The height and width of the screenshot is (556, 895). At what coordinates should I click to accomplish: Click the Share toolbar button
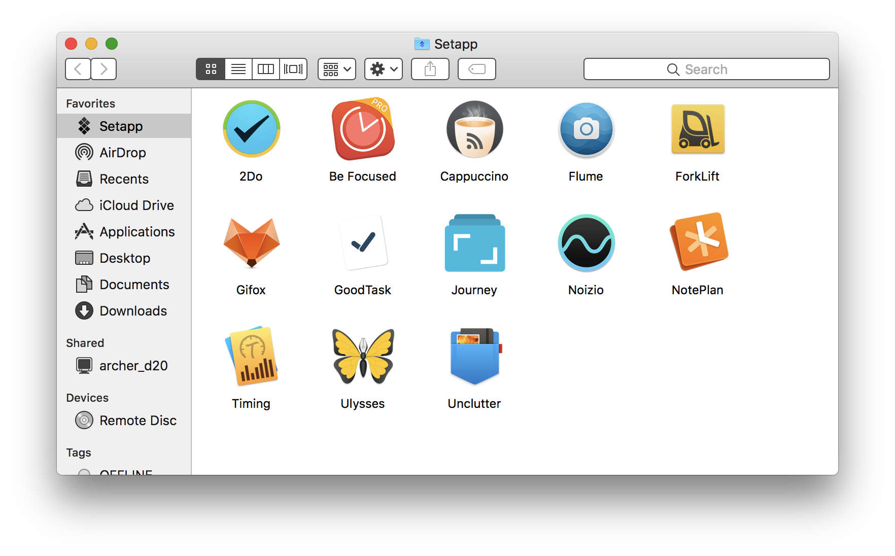pos(430,69)
